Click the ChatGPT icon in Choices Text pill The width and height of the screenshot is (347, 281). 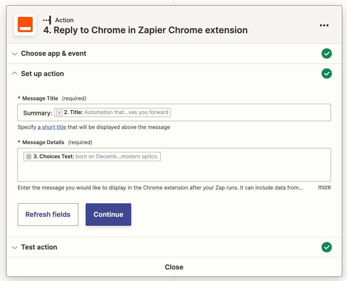click(29, 157)
